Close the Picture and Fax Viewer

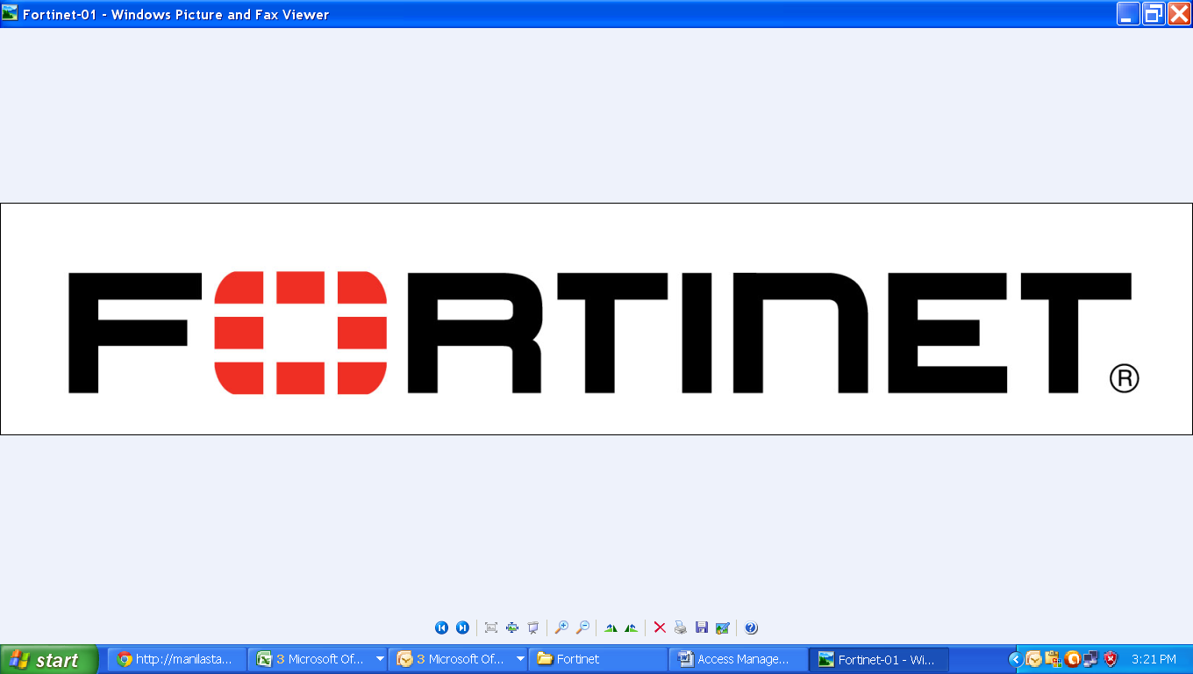point(1179,14)
